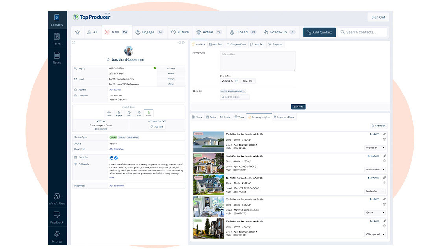Close the contact detail panel

coord(74,43)
